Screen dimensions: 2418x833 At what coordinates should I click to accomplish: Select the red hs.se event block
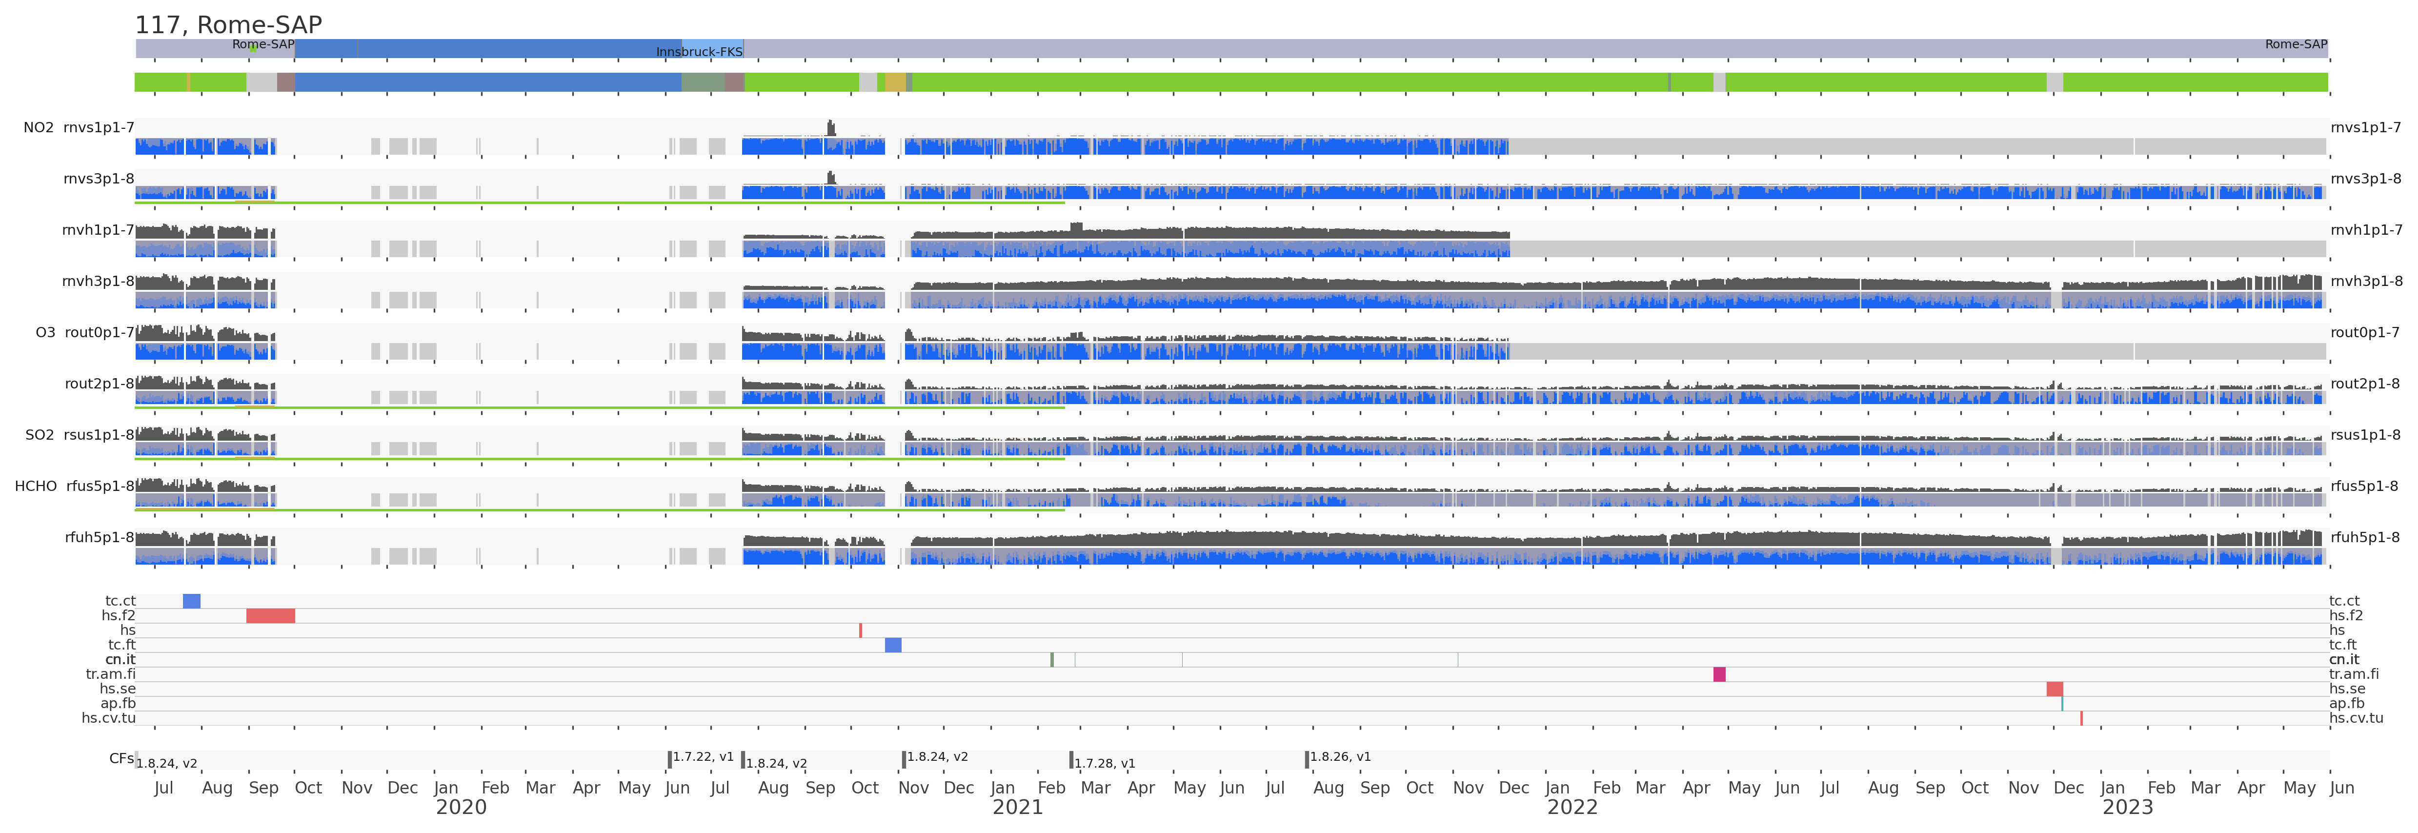point(2054,690)
